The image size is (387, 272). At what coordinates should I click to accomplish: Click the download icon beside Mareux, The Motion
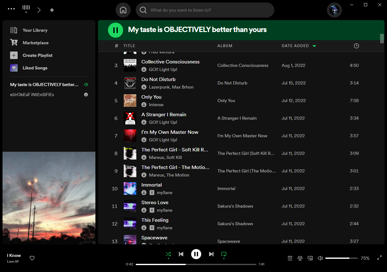tap(144, 175)
